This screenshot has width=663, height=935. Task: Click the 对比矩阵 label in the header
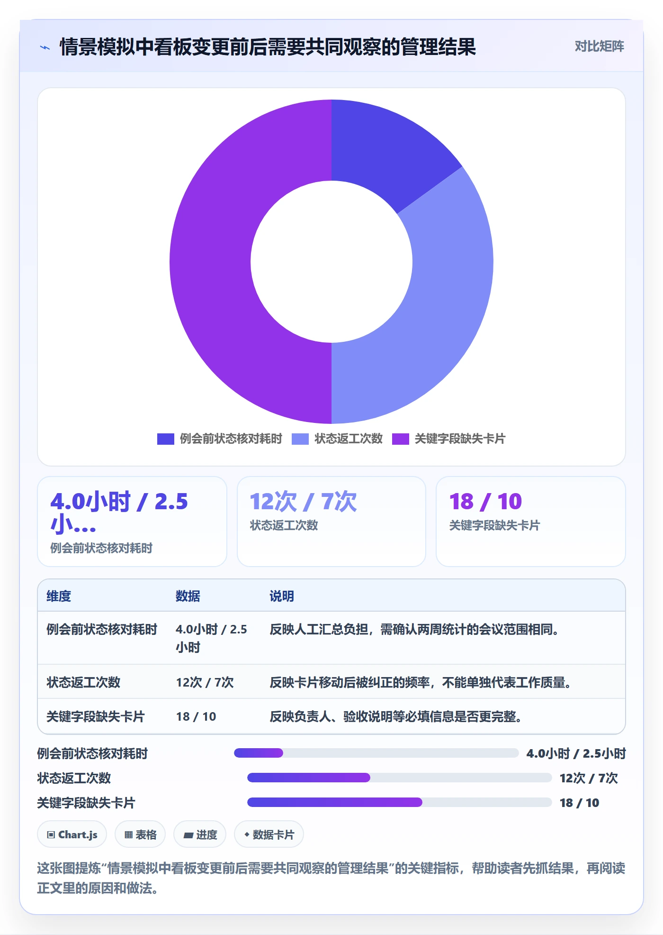pyautogui.click(x=599, y=46)
